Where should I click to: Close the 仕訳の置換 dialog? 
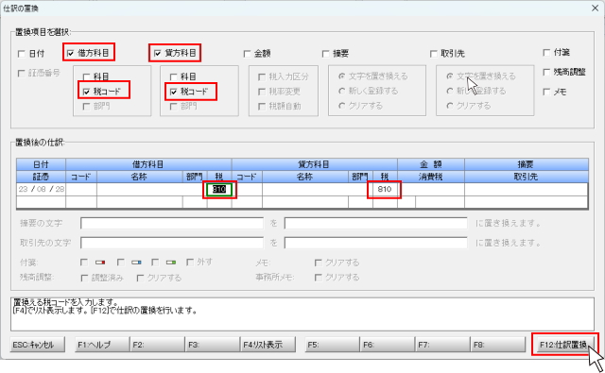coord(596,8)
